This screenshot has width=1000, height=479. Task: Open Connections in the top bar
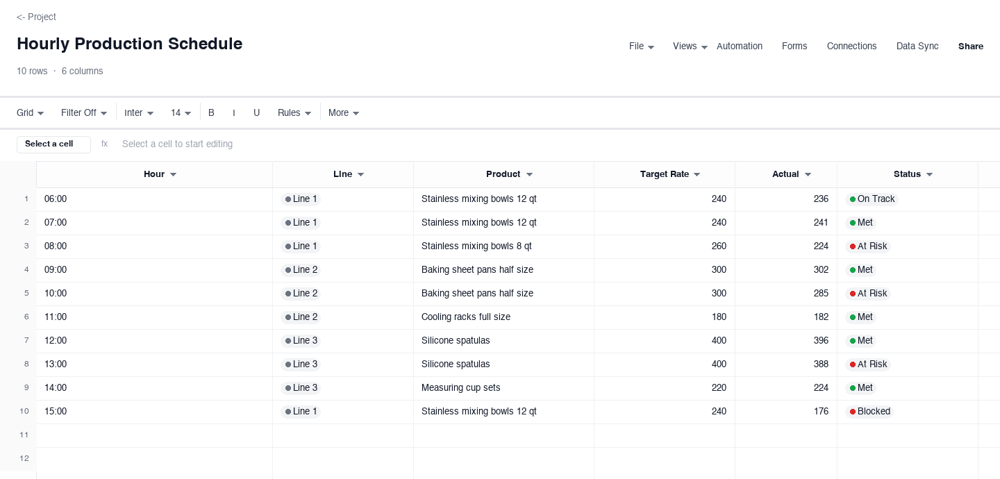click(851, 46)
